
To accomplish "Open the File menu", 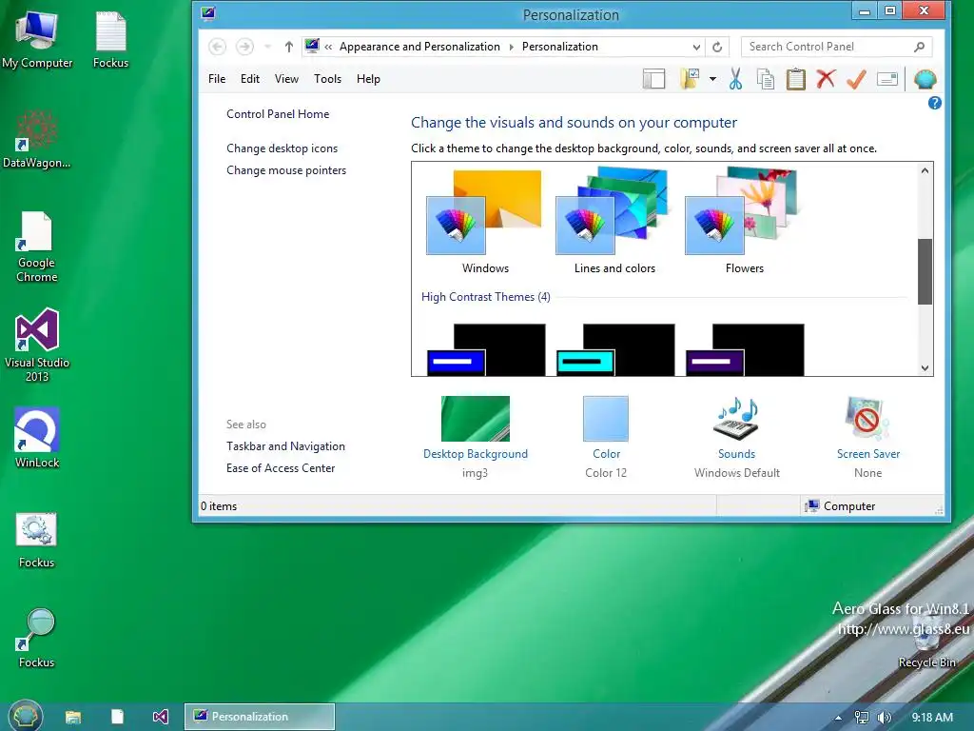I will click(217, 79).
